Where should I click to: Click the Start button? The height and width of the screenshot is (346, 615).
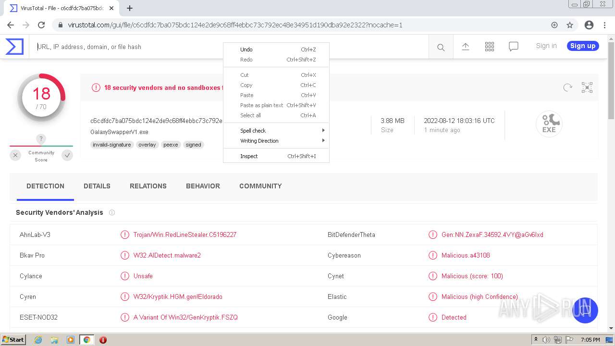coord(13,340)
